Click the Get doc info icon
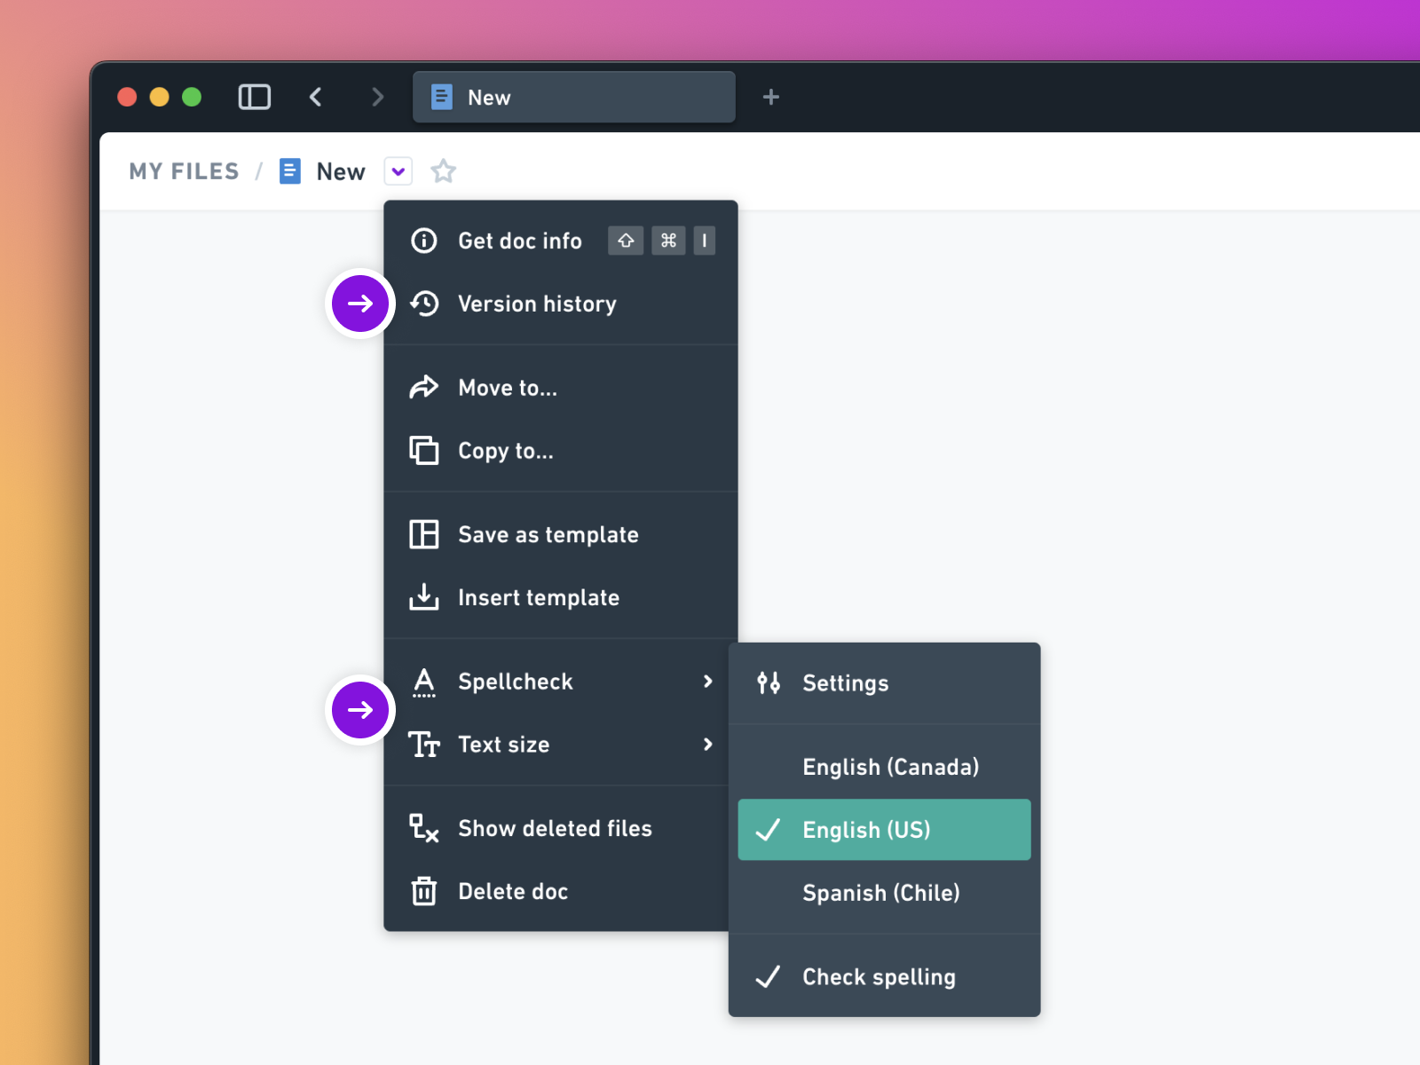 [424, 241]
